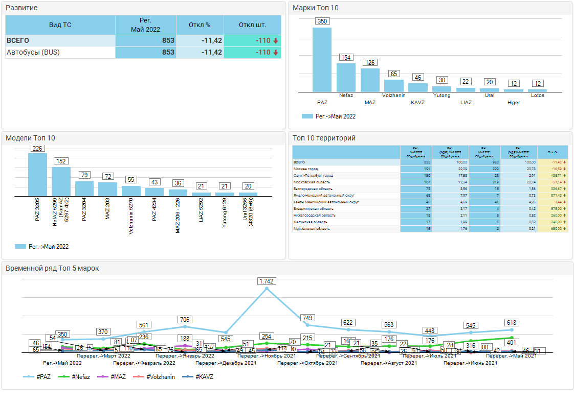Toggle #Nefaz series in legend
Screen dimensions: 574x405
tap(76, 377)
